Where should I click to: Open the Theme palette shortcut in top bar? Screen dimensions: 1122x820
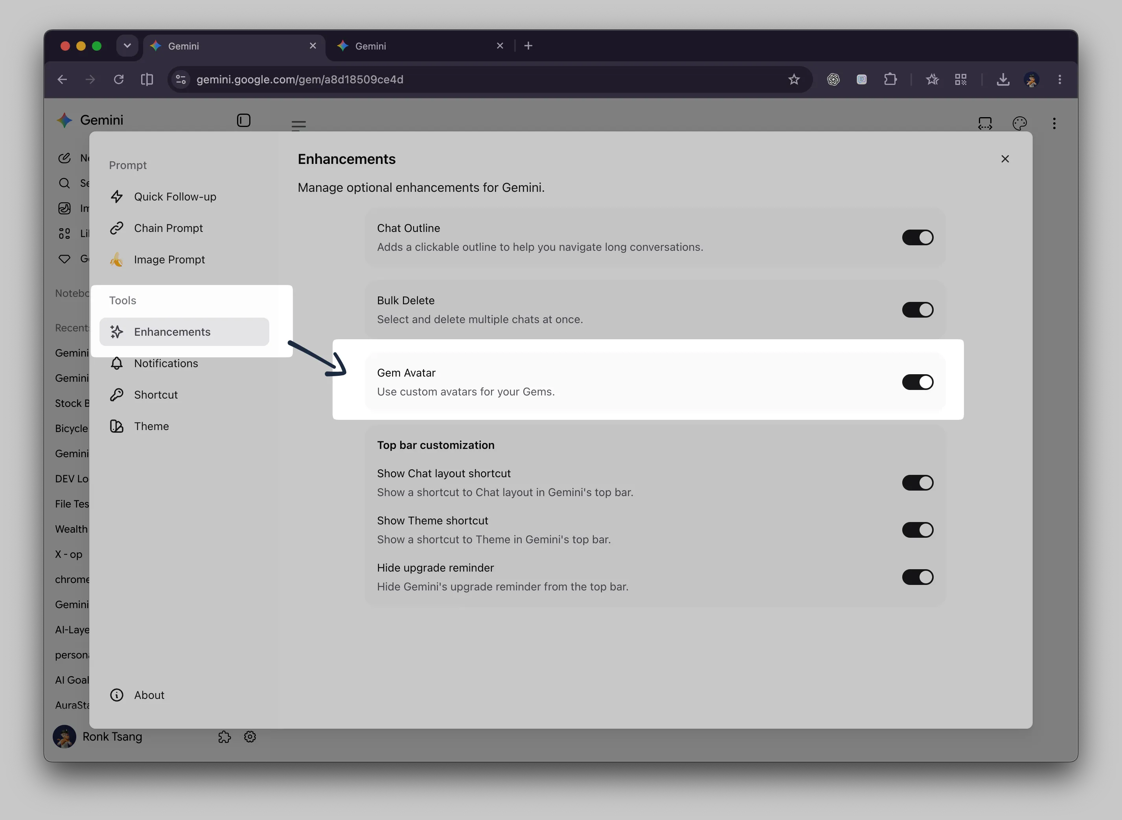pyautogui.click(x=1019, y=123)
